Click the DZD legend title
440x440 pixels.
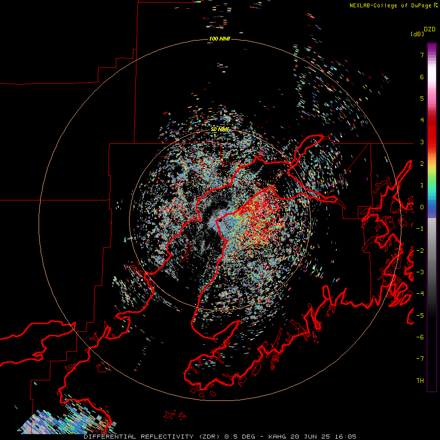coord(430,29)
